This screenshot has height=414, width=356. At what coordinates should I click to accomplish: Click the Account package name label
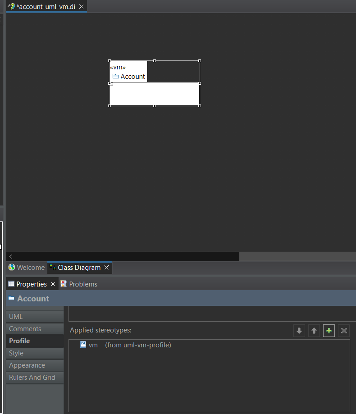point(132,77)
